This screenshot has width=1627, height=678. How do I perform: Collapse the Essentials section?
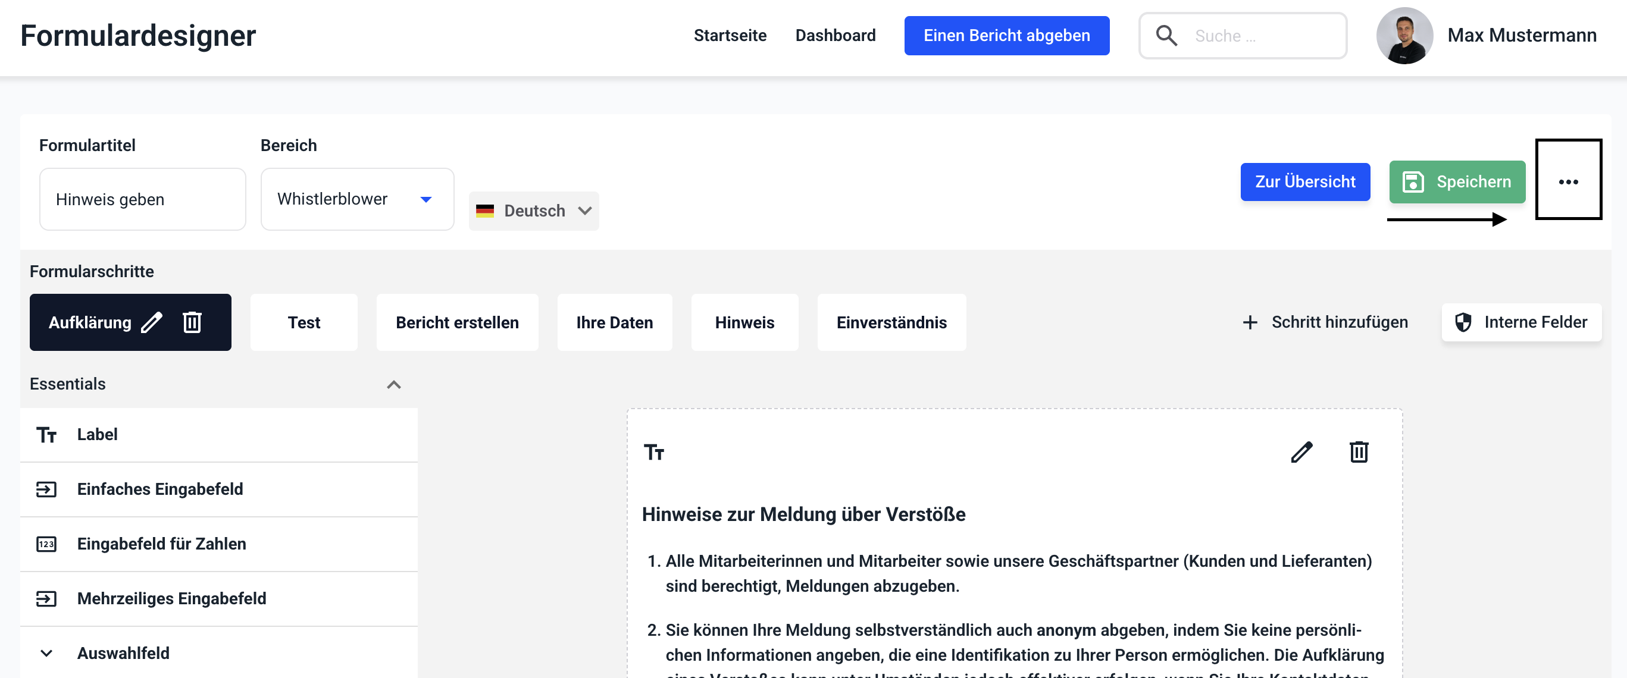click(x=393, y=384)
